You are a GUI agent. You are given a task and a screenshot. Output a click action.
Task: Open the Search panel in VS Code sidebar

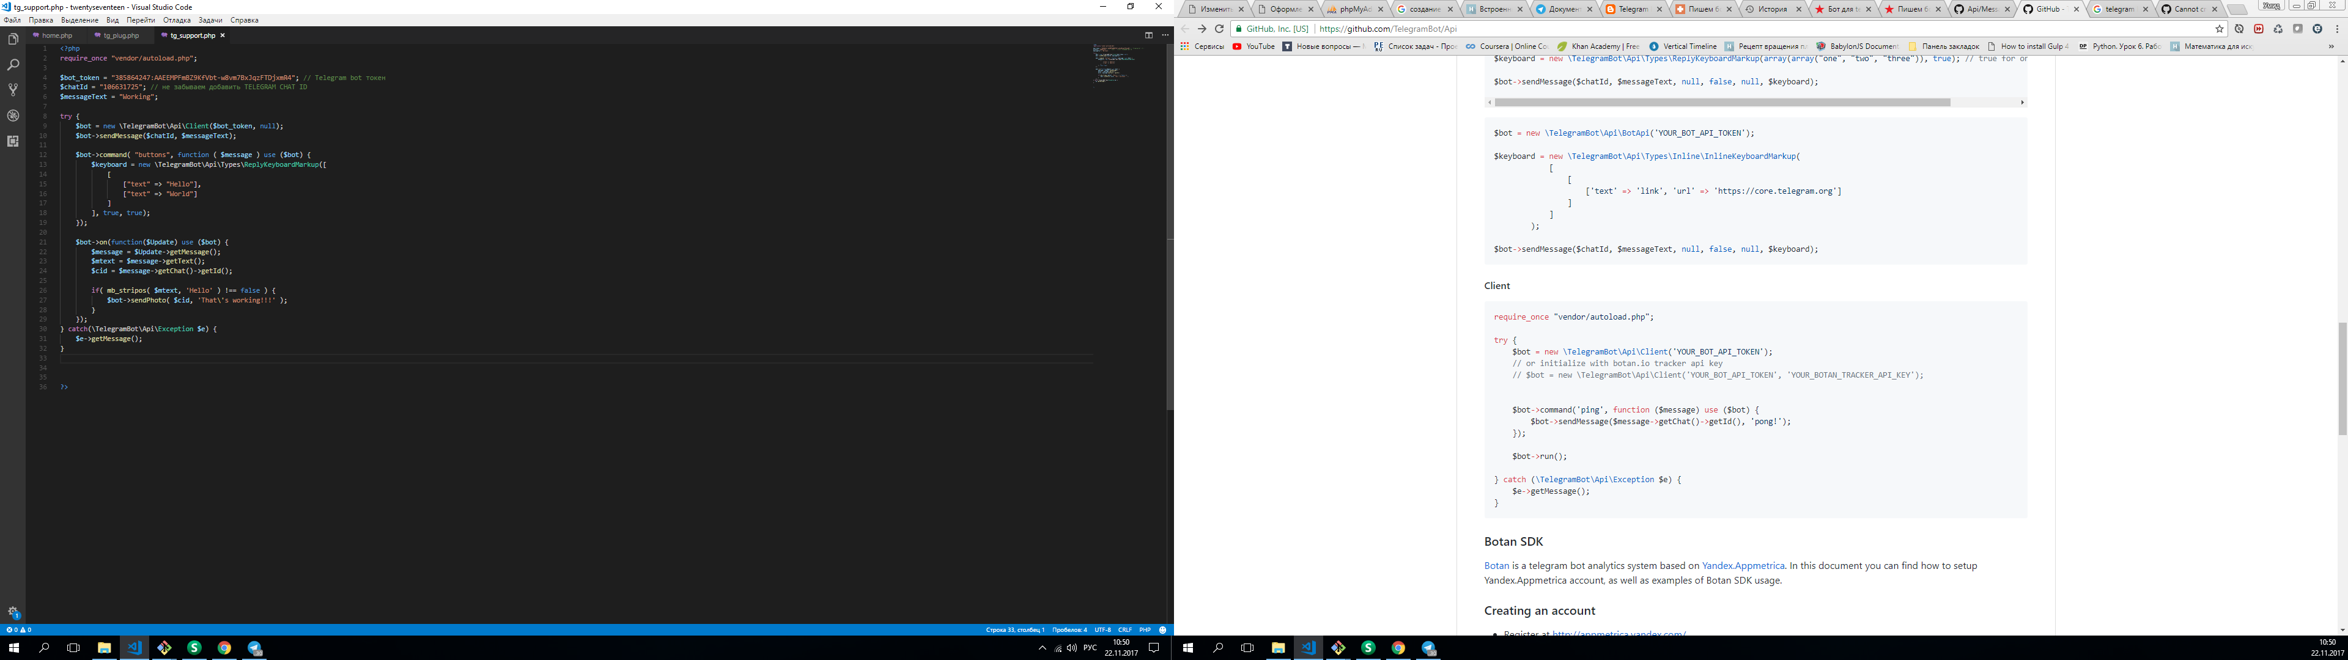13,65
